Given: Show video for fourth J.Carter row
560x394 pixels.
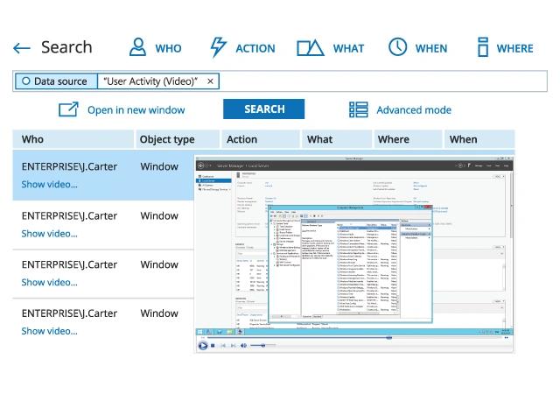Looking at the screenshot, I should (49, 332).
